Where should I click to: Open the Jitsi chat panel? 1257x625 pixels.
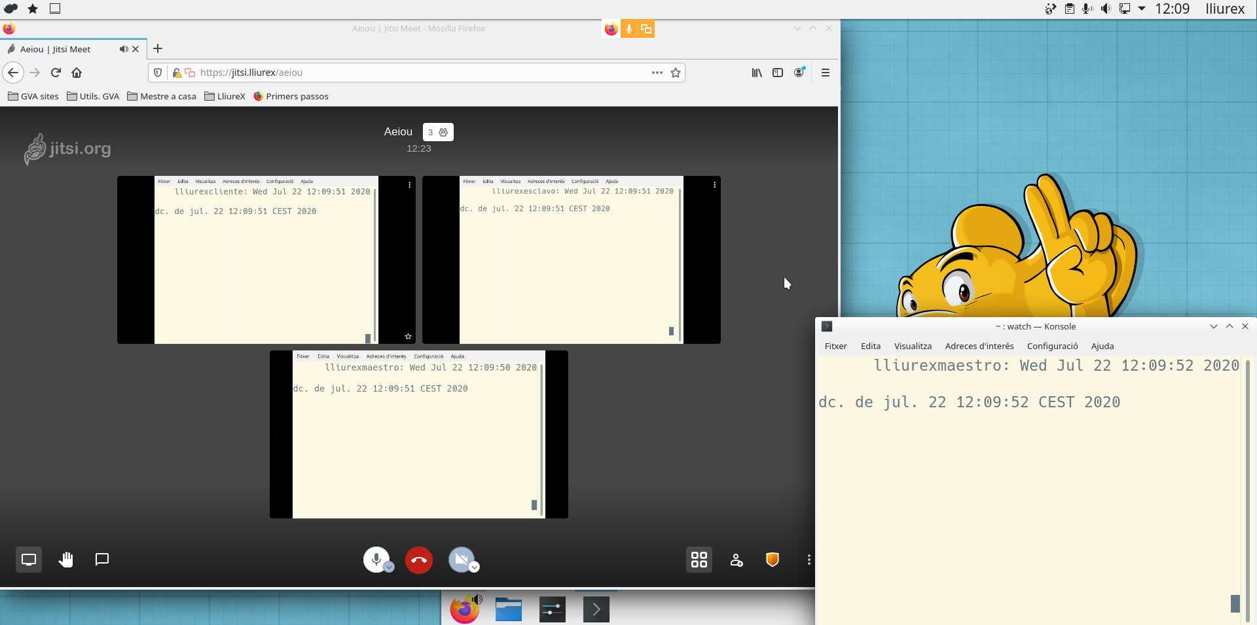pyautogui.click(x=102, y=560)
